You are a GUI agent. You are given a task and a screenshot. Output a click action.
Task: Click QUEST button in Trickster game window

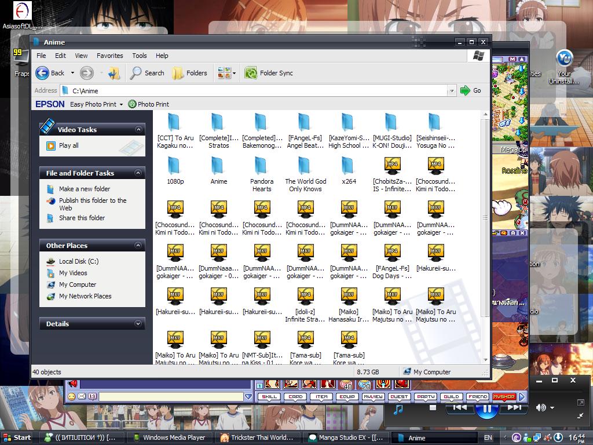coord(399,396)
